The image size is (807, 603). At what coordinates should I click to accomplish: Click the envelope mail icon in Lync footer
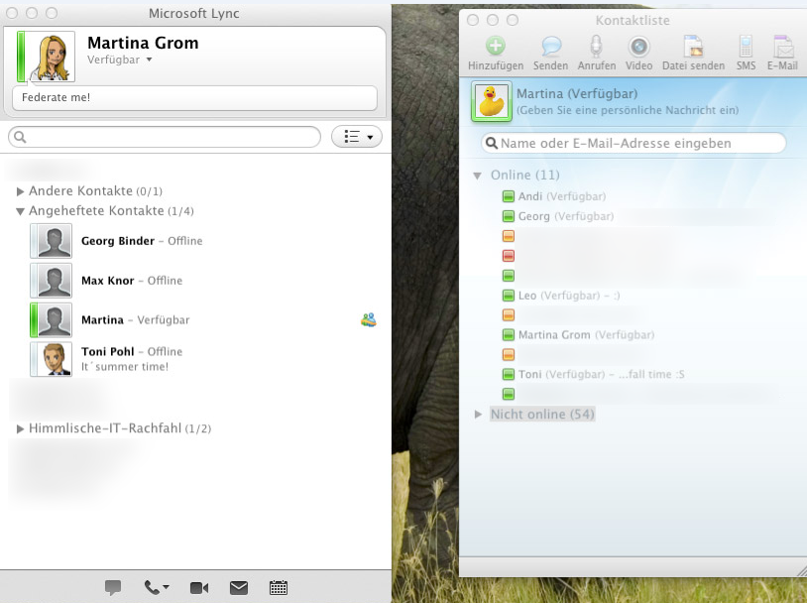(239, 588)
